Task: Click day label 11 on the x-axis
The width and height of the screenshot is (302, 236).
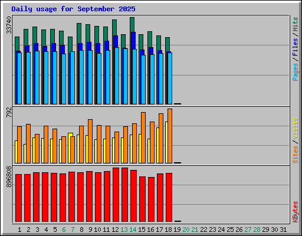Action: pyautogui.click(x=106, y=230)
